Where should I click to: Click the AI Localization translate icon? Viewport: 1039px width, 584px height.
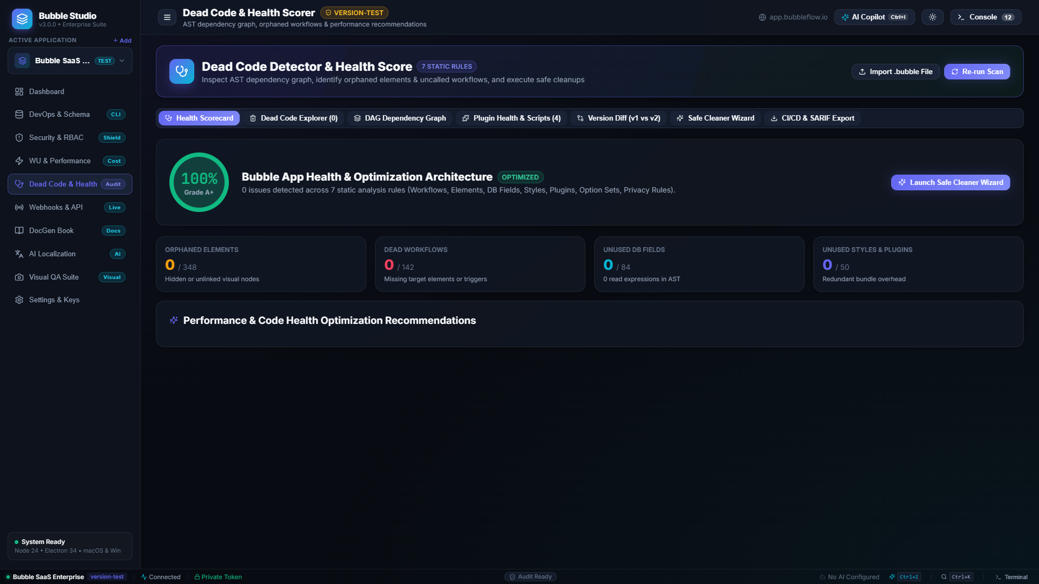pyautogui.click(x=19, y=254)
